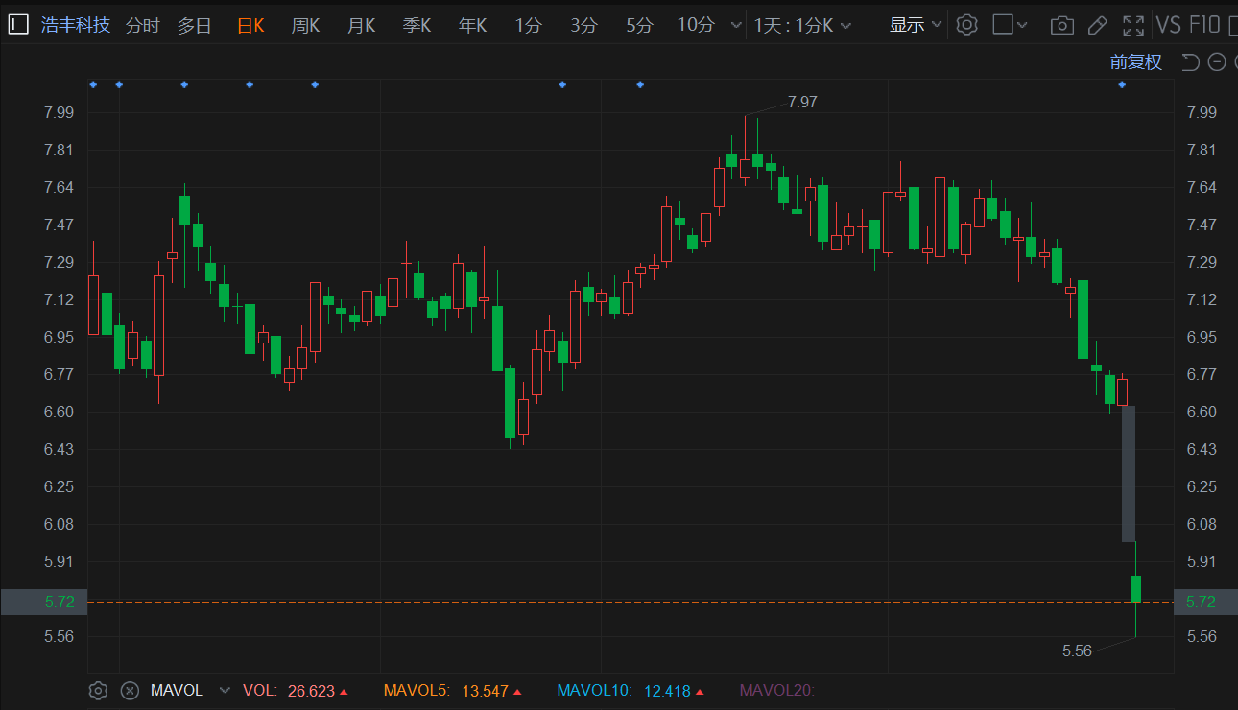Click the undo arrow beside 前复权
This screenshot has height=710, width=1238.
pyautogui.click(x=1190, y=62)
